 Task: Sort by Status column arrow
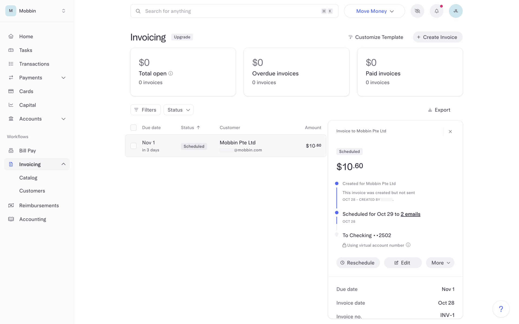click(x=198, y=127)
